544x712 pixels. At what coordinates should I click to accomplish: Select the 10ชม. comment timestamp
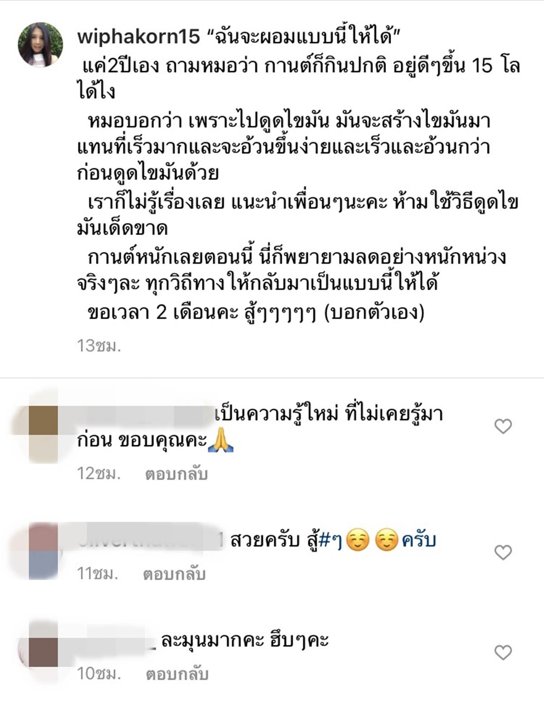click(99, 673)
